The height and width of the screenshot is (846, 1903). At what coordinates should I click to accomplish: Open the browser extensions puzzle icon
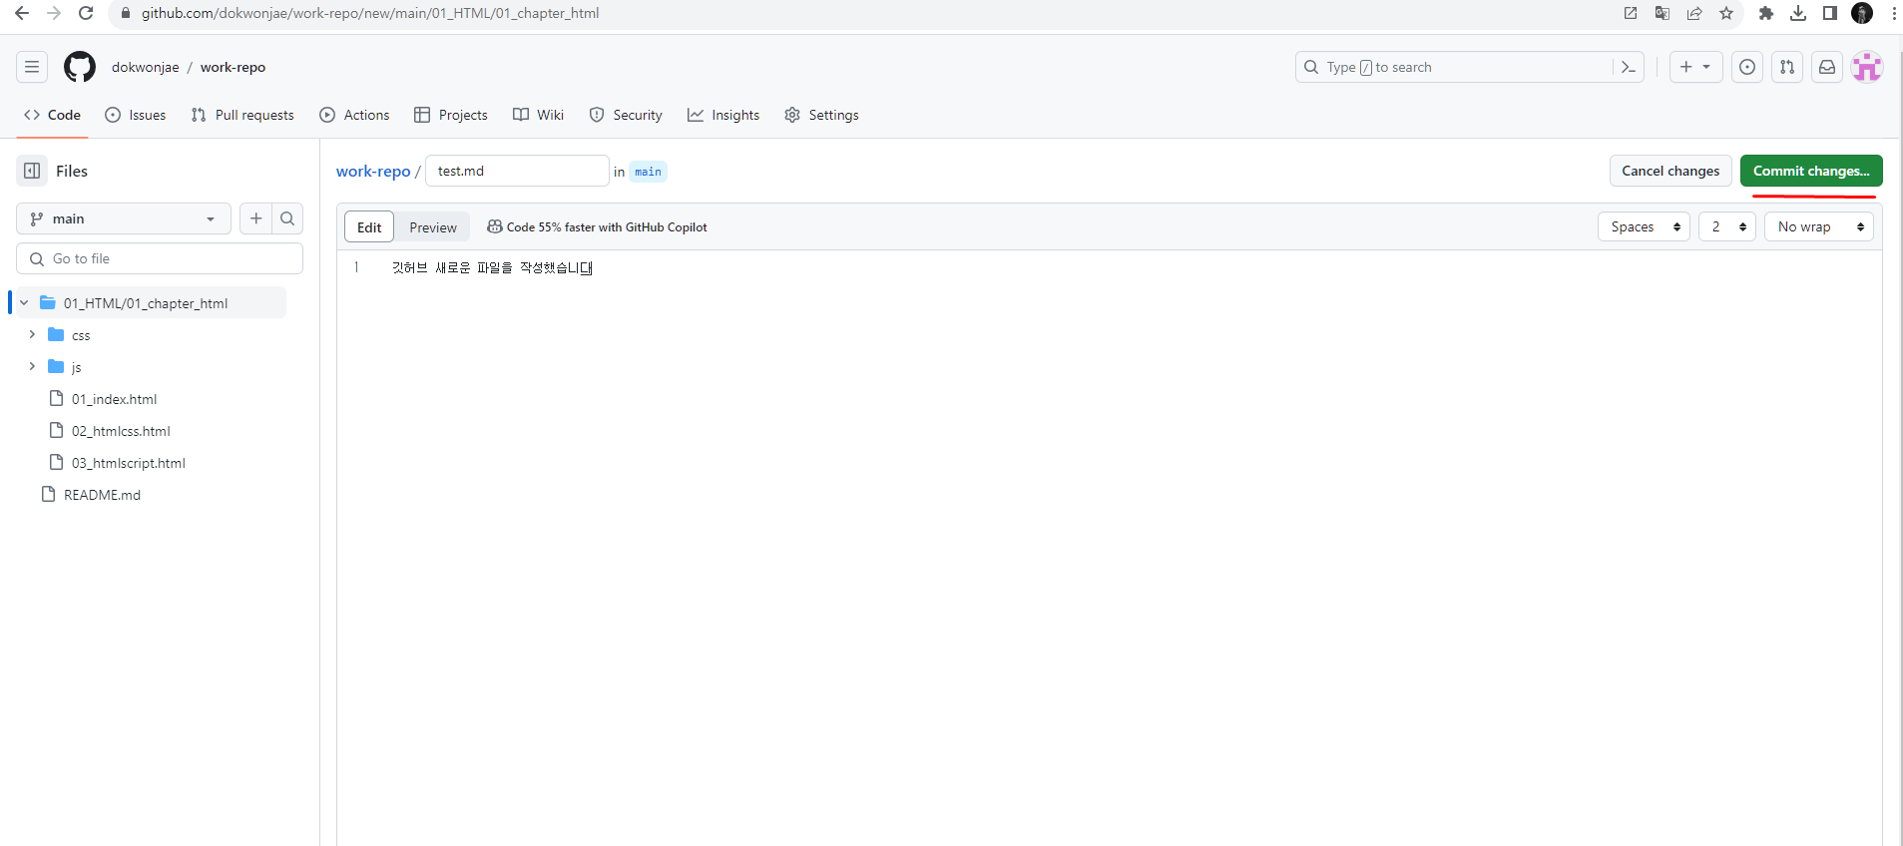click(x=1766, y=13)
